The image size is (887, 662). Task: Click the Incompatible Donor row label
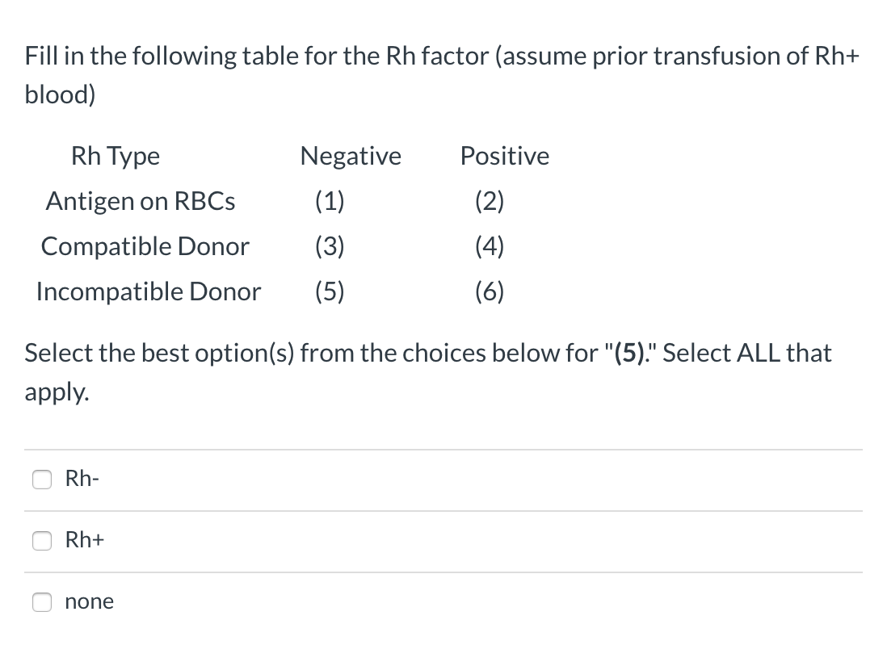pyautogui.click(x=148, y=292)
